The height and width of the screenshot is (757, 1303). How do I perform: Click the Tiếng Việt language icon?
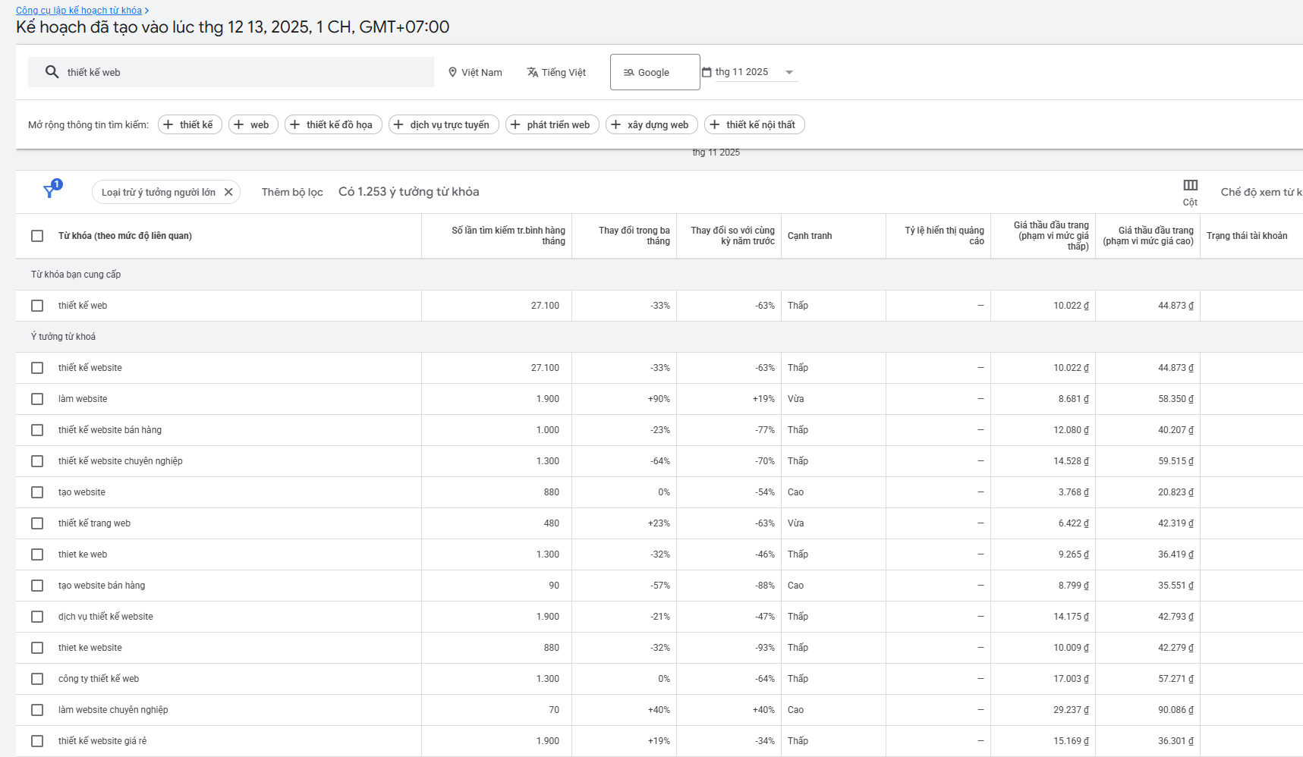tap(530, 72)
